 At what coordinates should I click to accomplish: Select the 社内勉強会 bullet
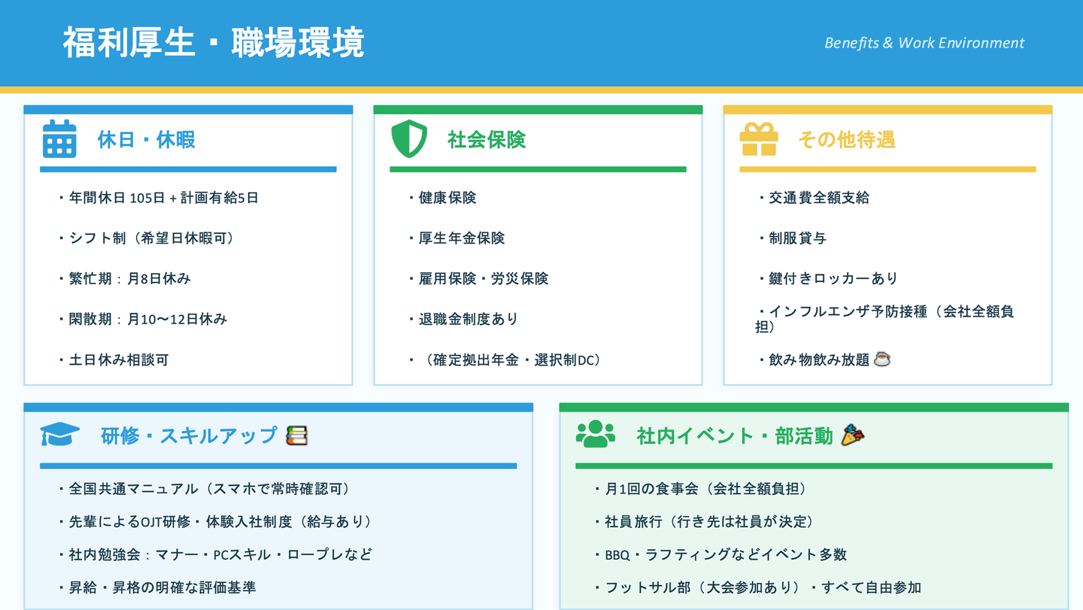coord(215,555)
